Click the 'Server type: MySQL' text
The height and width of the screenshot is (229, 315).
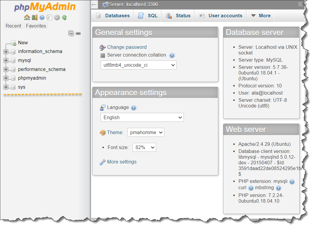pyautogui.click(x=261, y=60)
